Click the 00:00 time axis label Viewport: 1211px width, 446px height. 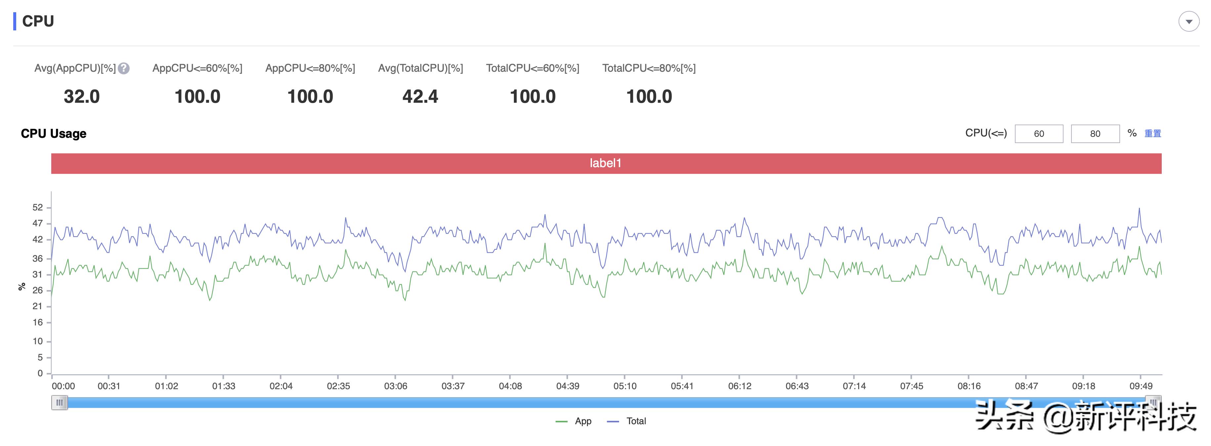coord(63,386)
